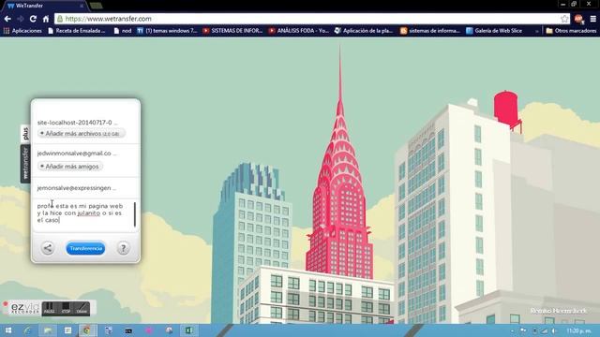This screenshot has height=337, width=600.
Task: Open the Adblock Plus extension icon
Action: coord(579,19)
